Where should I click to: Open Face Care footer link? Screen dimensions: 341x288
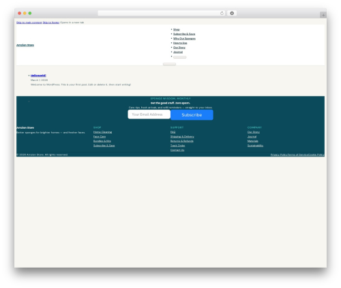click(100, 137)
